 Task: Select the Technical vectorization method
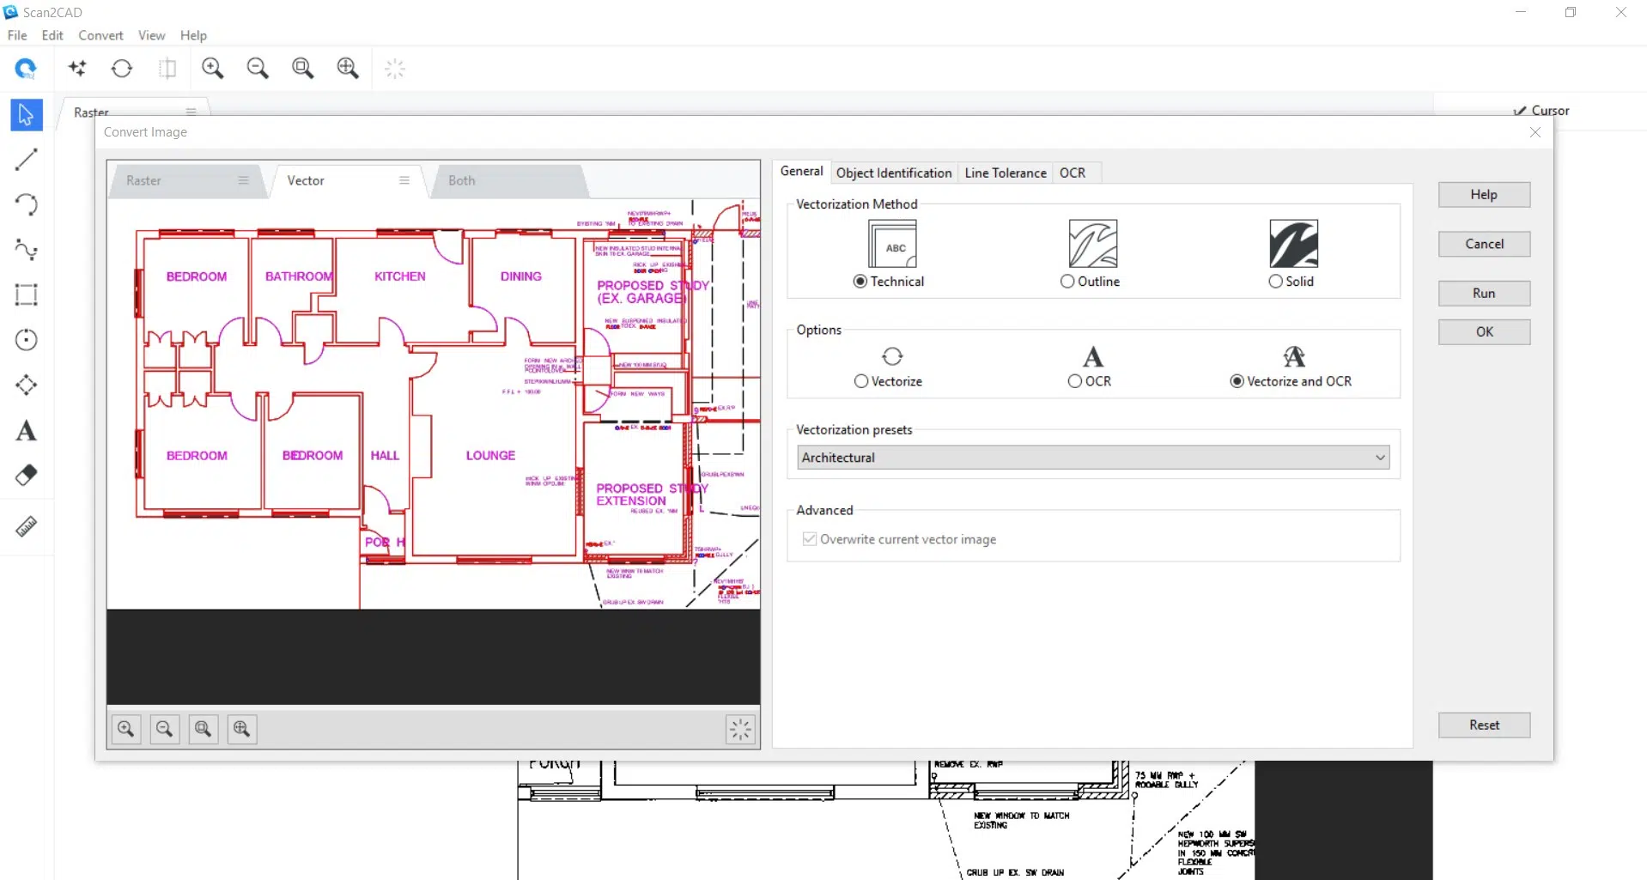(x=860, y=281)
